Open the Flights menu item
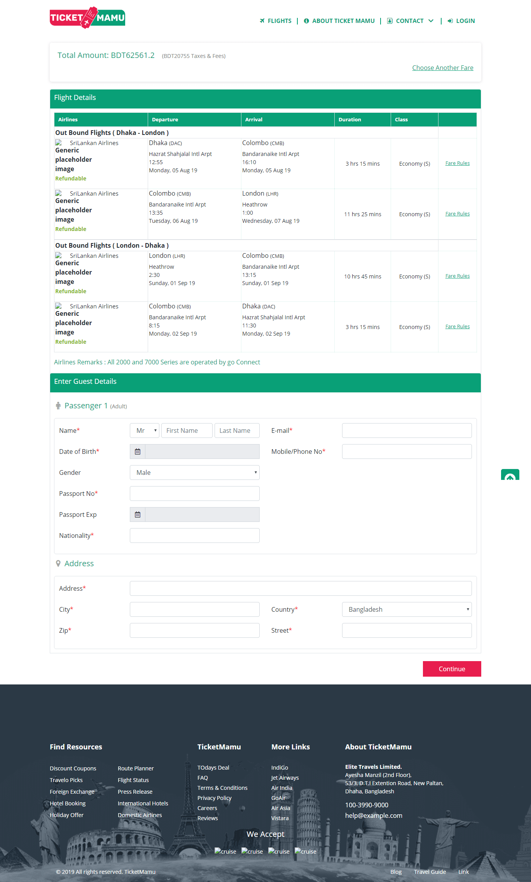Screen dimensions: 531x882 [x=279, y=21]
